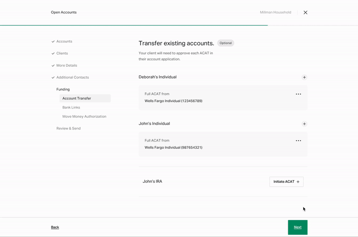The width and height of the screenshot is (358, 237).
Task: Add a transfer to Deborah's Individual with the plus icon
Action: click(x=304, y=77)
